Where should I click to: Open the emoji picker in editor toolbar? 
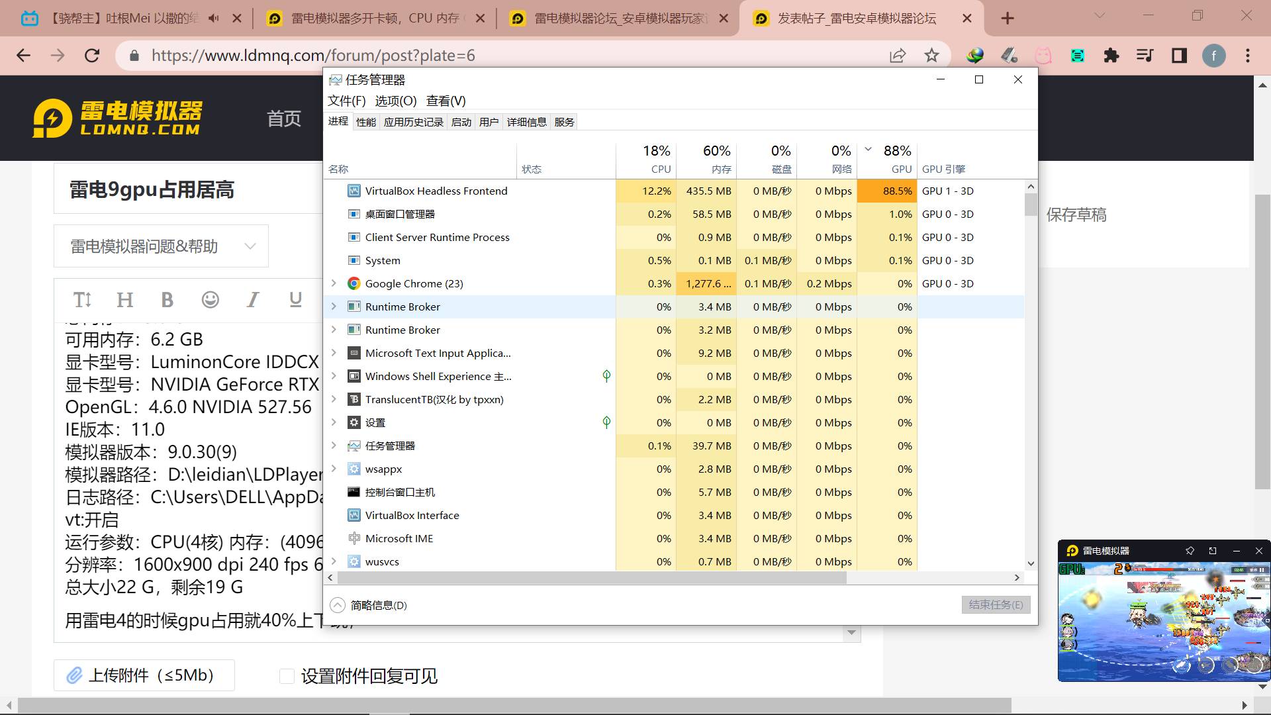(211, 300)
